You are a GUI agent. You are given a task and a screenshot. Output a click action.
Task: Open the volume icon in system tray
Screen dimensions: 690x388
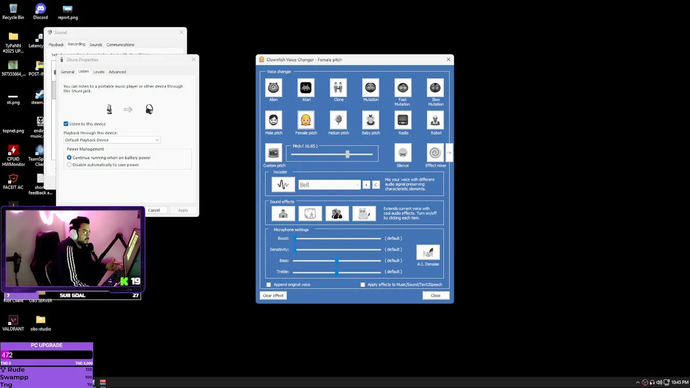[659, 383]
